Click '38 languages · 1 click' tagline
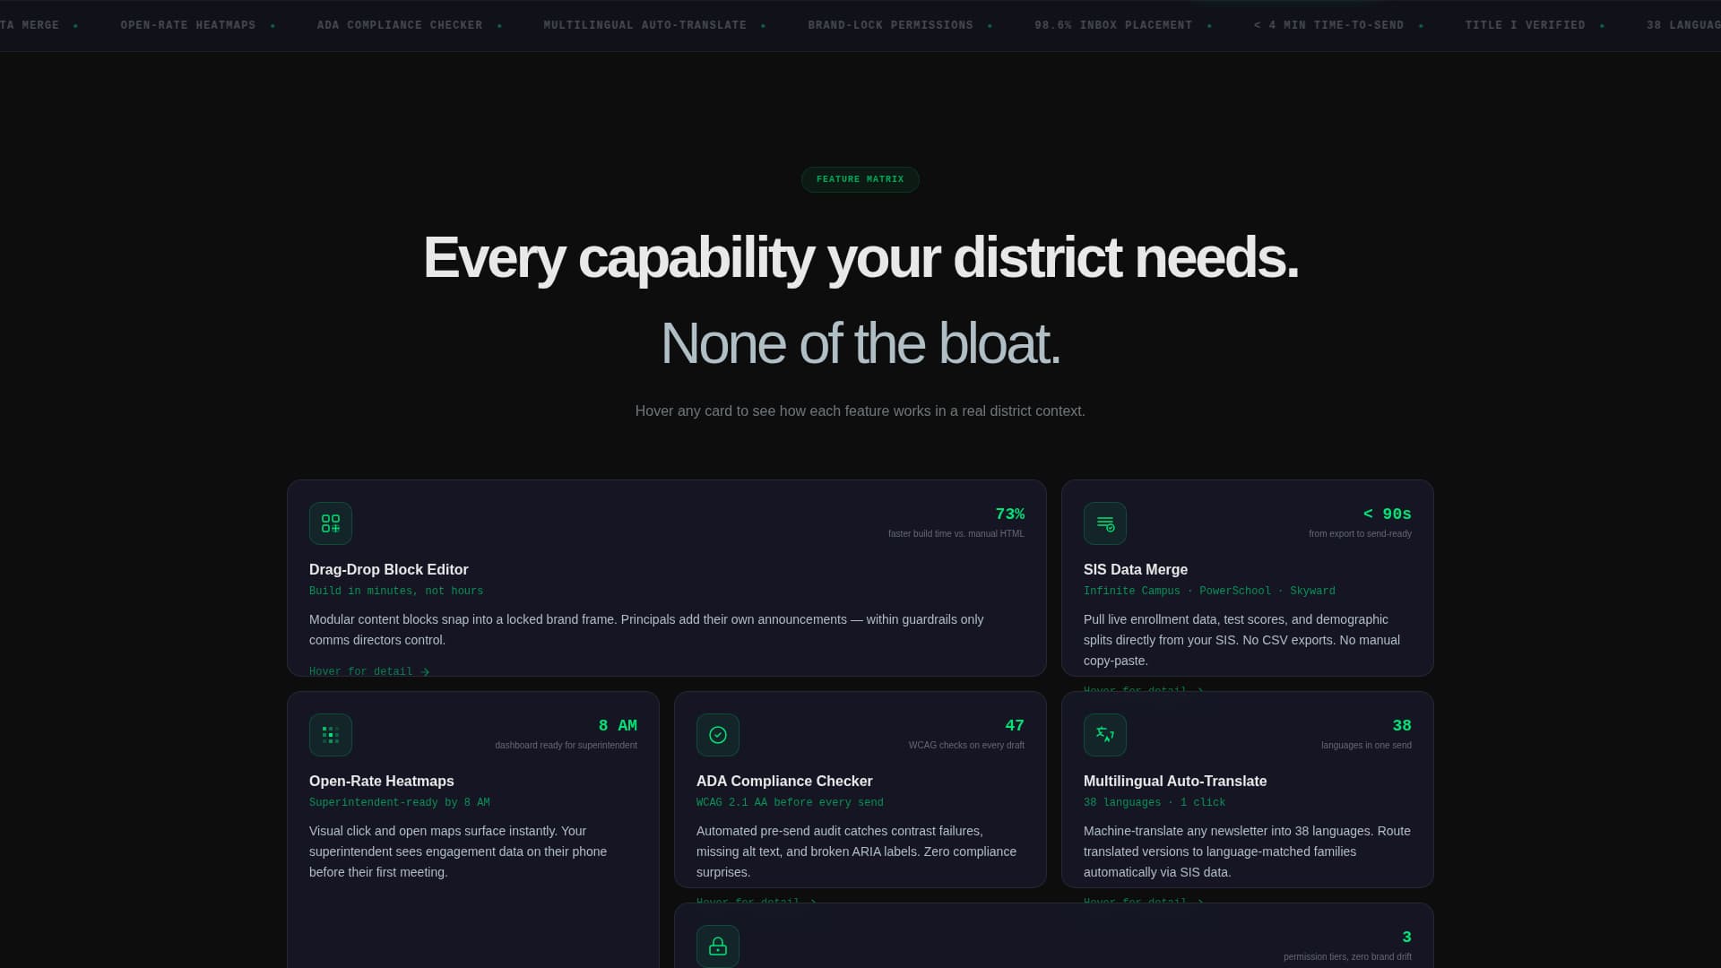The width and height of the screenshot is (1721, 968). [x=1155, y=803]
